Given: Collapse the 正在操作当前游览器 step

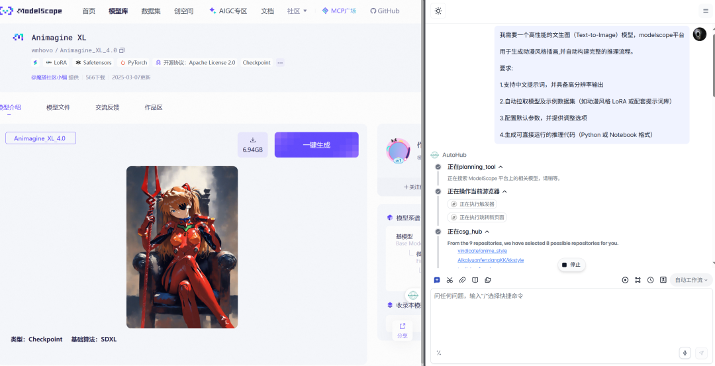Looking at the screenshot, I should (x=504, y=191).
